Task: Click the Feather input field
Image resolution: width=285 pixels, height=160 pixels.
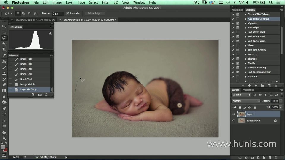Action: [x=58, y=13]
